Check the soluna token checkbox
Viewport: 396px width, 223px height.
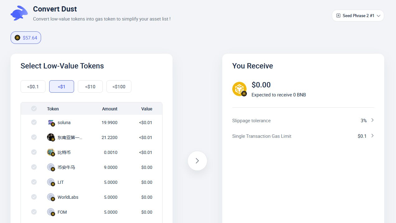34,122
